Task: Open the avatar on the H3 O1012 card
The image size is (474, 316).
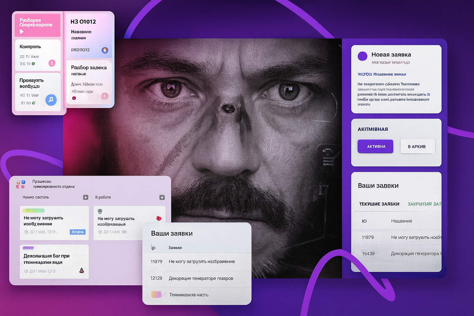Action: [x=105, y=50]
